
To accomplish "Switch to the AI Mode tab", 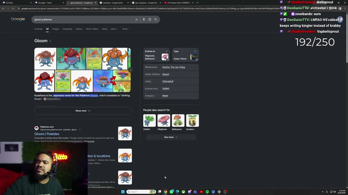I will (x=38, y=29).
